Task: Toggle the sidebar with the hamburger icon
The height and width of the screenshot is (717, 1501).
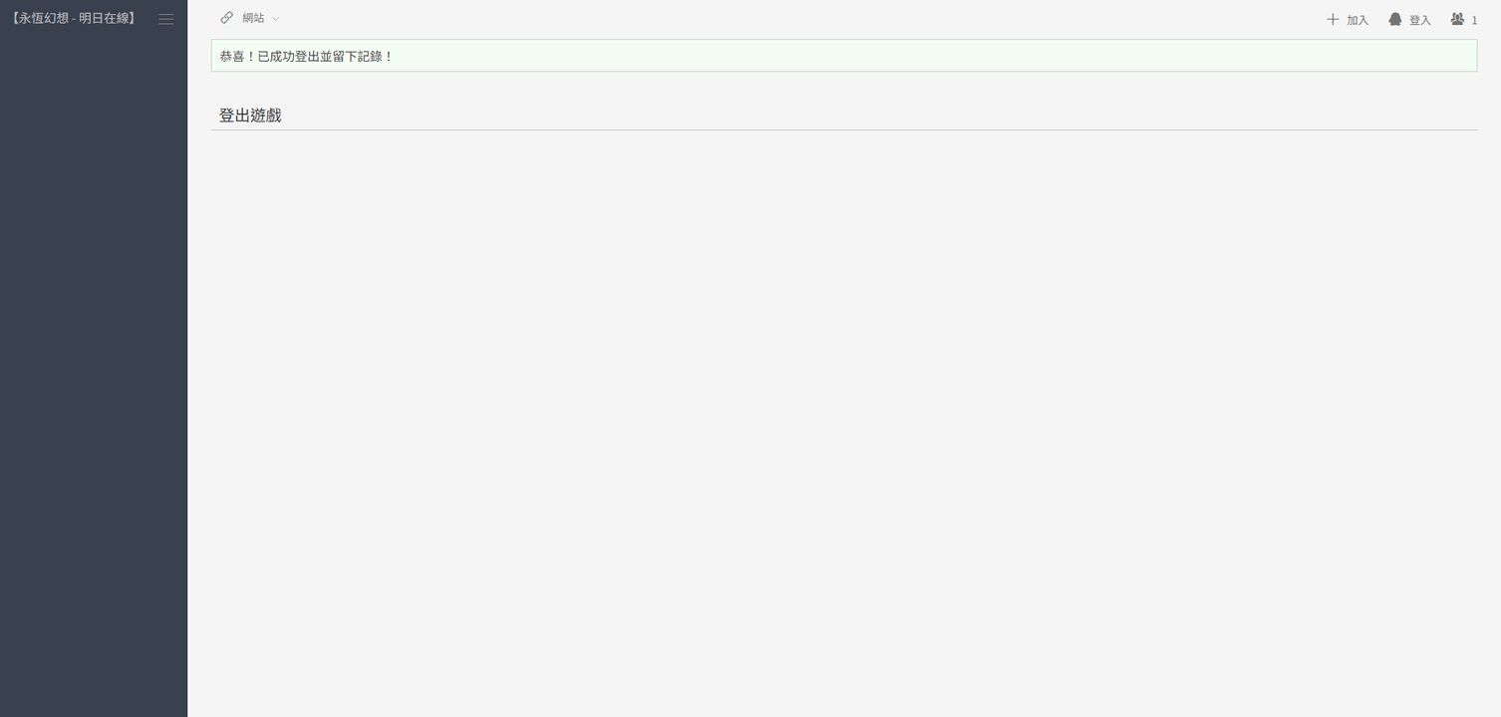Action: (x=166, y=19)
